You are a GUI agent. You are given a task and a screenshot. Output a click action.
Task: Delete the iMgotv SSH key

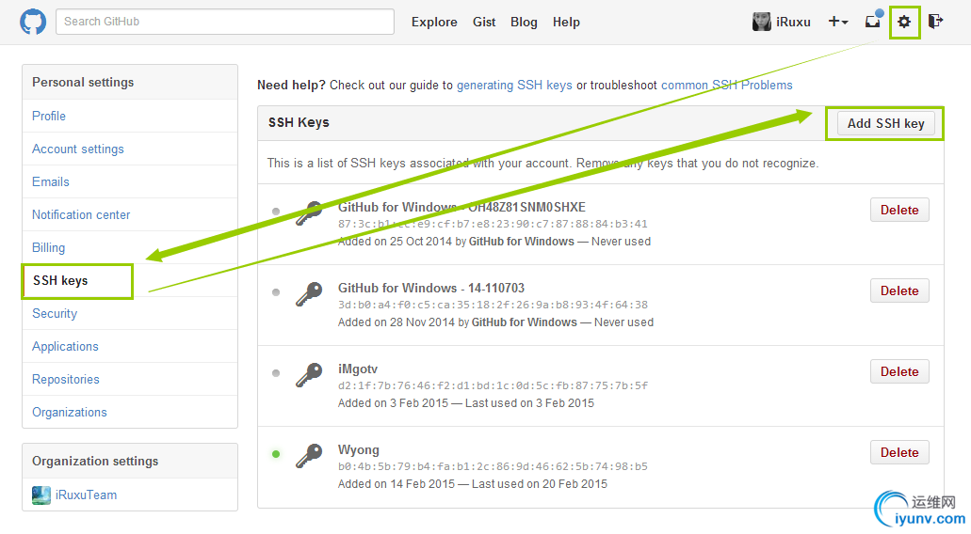coord(899,372)
